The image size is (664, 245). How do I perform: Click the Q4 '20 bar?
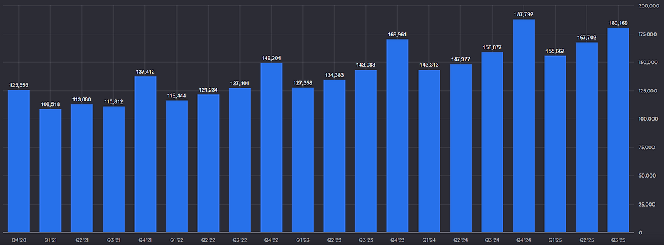pos(19,161)
